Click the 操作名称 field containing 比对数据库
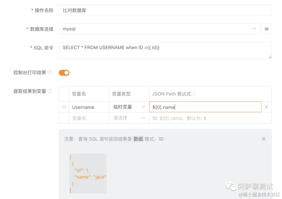282x199 pixels. pos(165,10)
